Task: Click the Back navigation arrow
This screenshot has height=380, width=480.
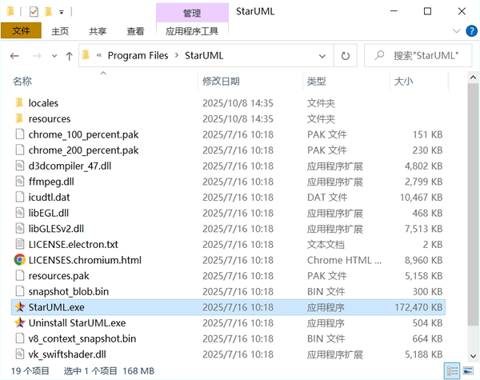Action: pos(14,56)
